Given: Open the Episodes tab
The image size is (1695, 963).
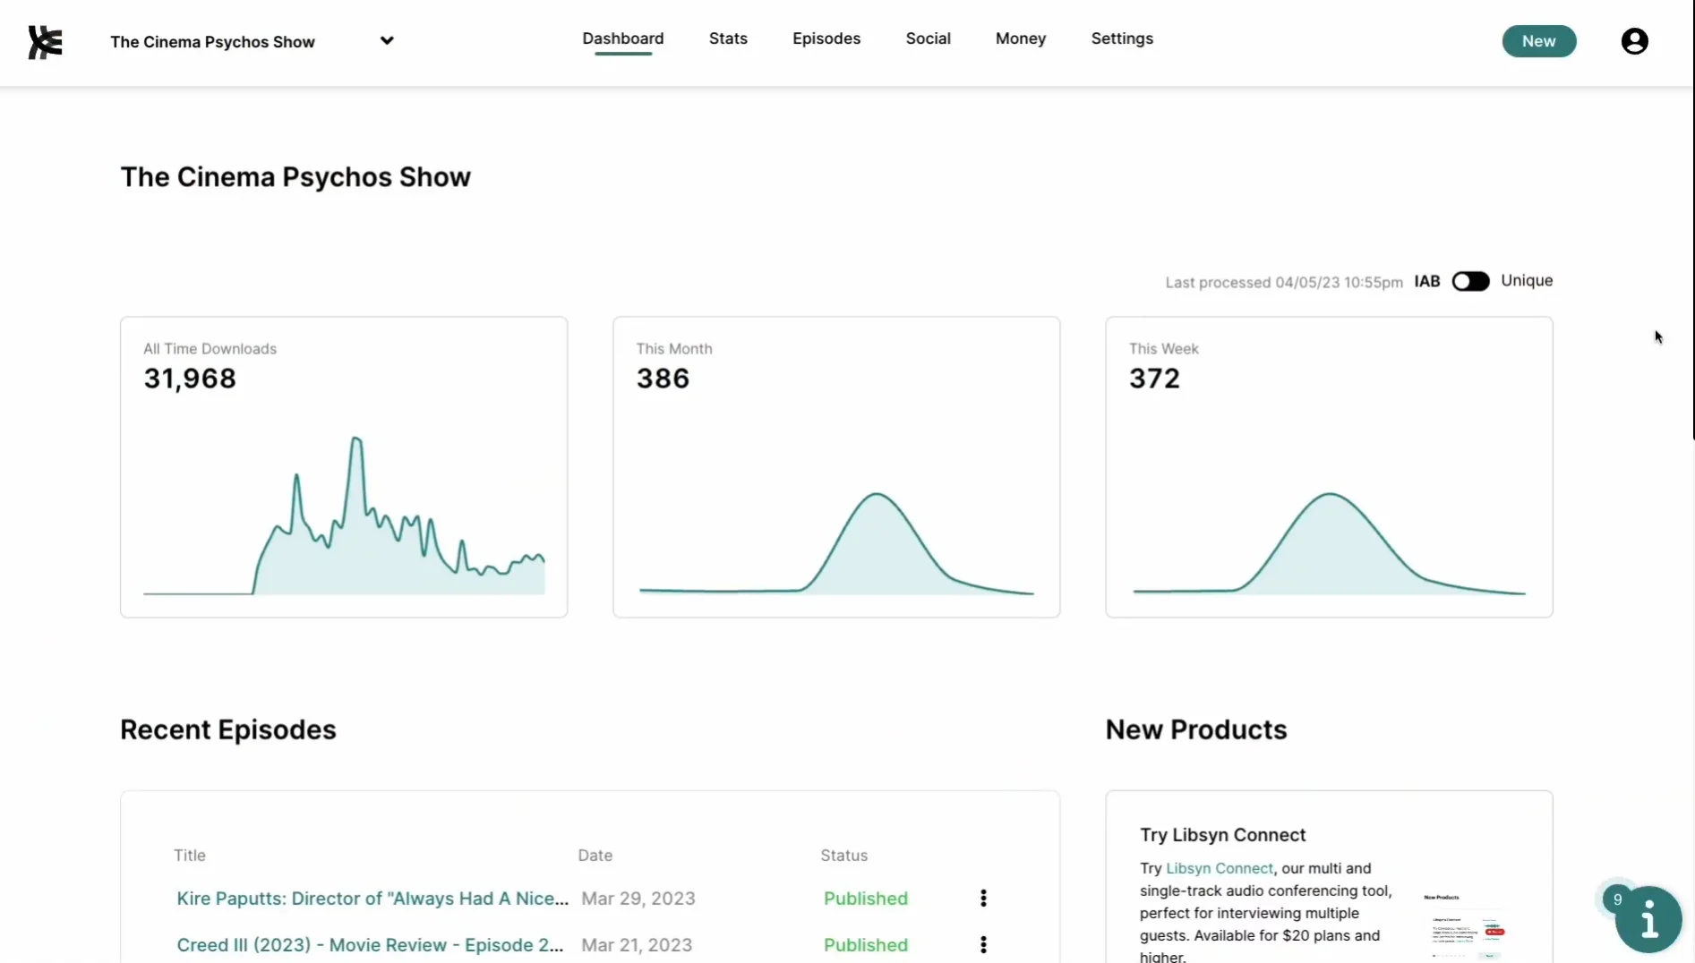Looking at the screenshot, I should click(826, 38).
